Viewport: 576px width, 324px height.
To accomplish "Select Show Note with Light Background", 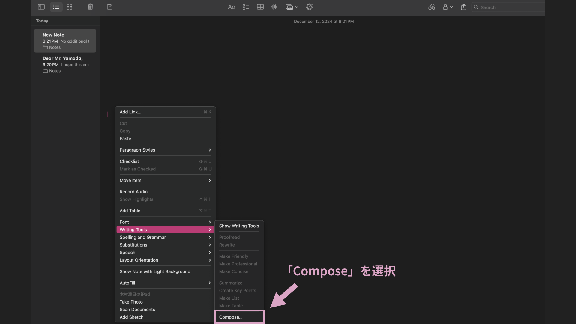I will [155, 271].
